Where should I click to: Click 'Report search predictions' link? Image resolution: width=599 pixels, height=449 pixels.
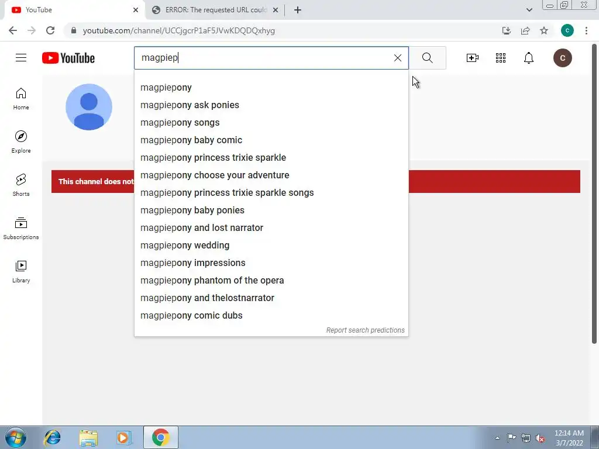pos(365,330)
